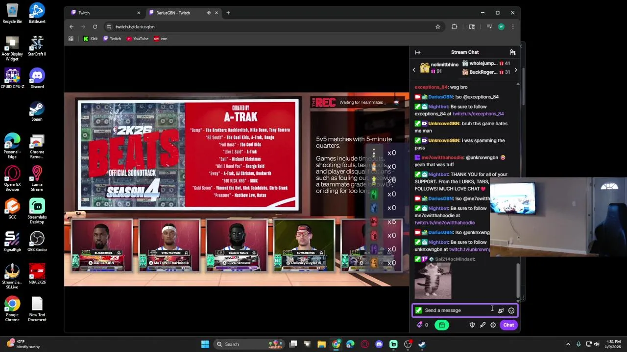Image resolution: width=627 pixels, height=352 pixels.
Task: Open OBS Studio desktop icon
Action: tap(37, 242)
